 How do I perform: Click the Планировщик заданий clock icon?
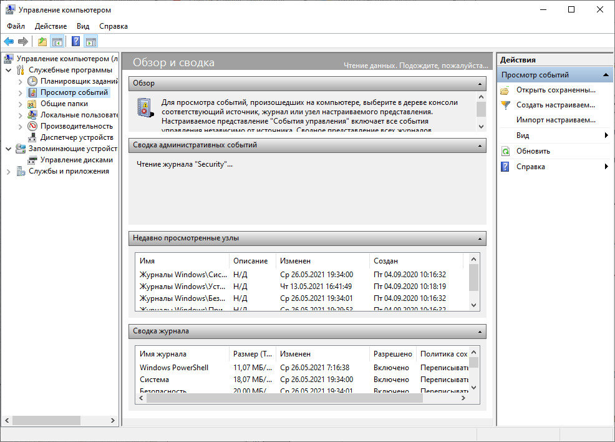(x=32, y=81)
